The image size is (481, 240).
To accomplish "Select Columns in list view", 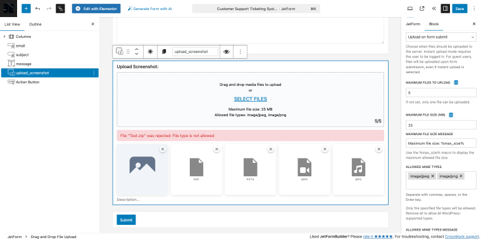I will point(23,37).
